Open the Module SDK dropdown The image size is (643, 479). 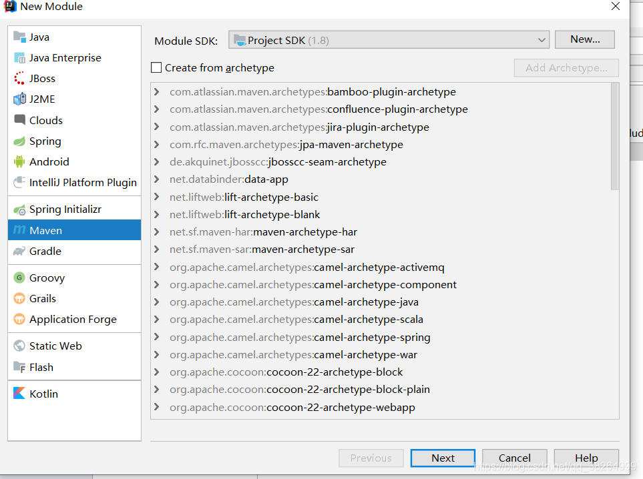(x=389, y=40)
